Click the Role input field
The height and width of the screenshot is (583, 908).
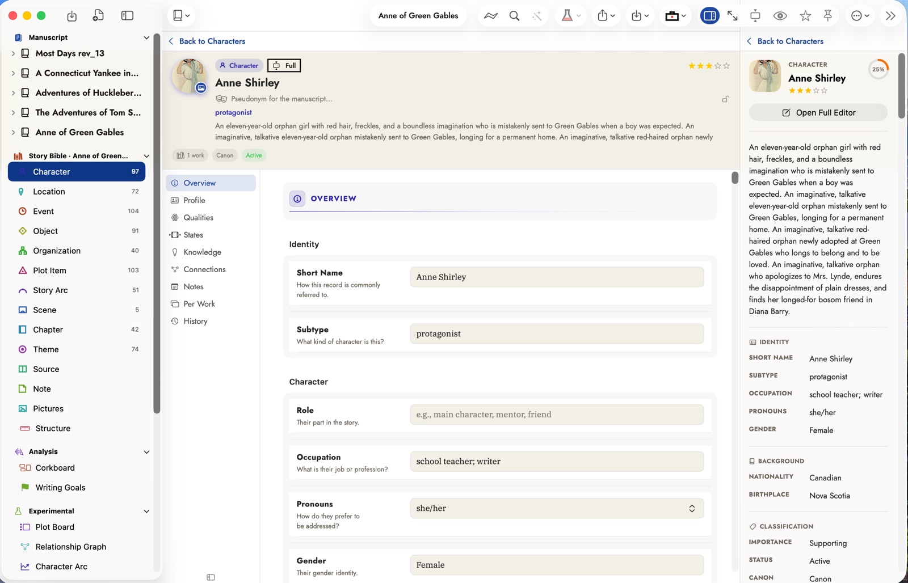pos(557,415)
